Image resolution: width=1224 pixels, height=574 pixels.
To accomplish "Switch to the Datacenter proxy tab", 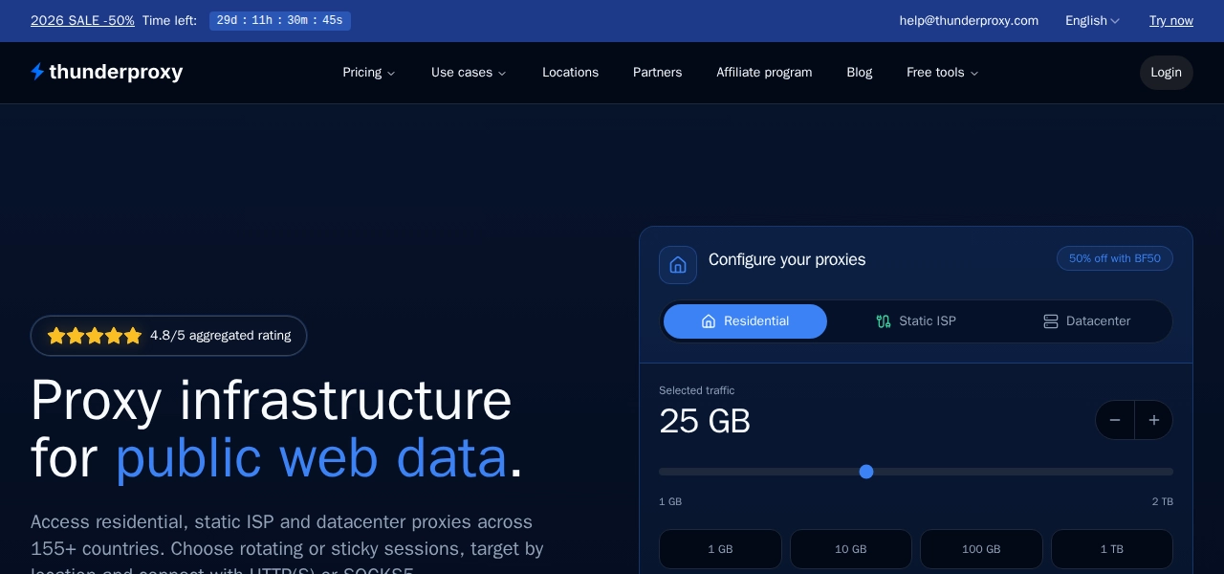I will (x=1086, y=321).
